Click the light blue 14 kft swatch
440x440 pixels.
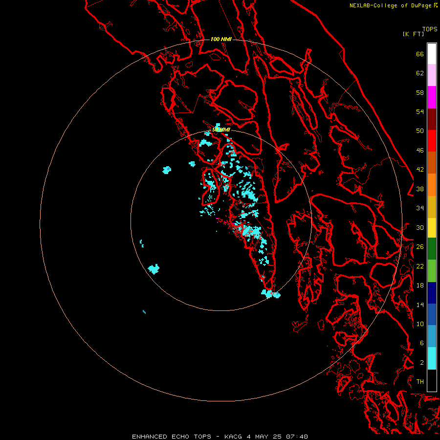click(432, 336)
